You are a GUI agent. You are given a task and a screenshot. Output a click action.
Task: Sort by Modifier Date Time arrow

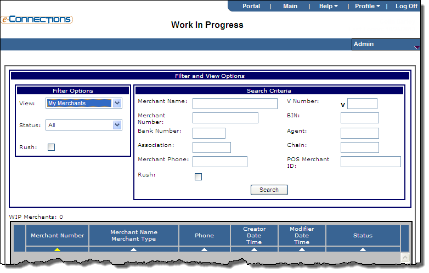point(302,249)
